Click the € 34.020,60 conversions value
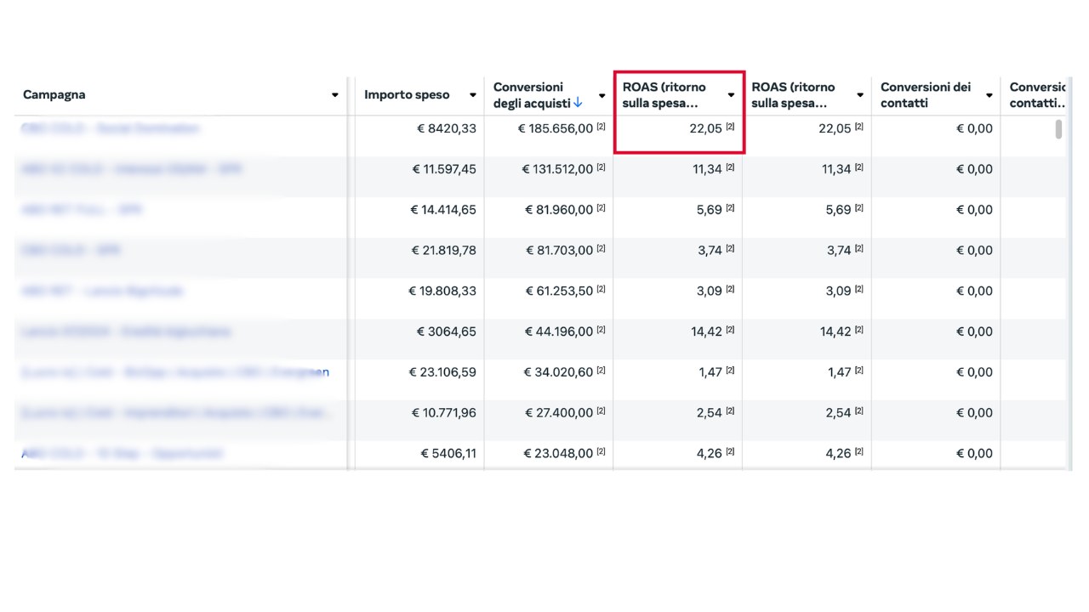Viewport: 1089px width, 612px height. click(558, 372)
